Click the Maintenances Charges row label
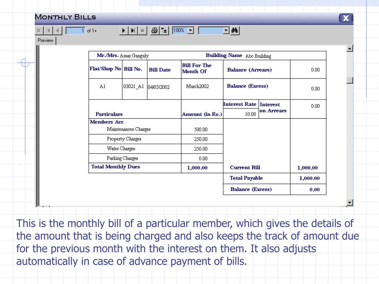379x284 pixels. click(128, 129)
